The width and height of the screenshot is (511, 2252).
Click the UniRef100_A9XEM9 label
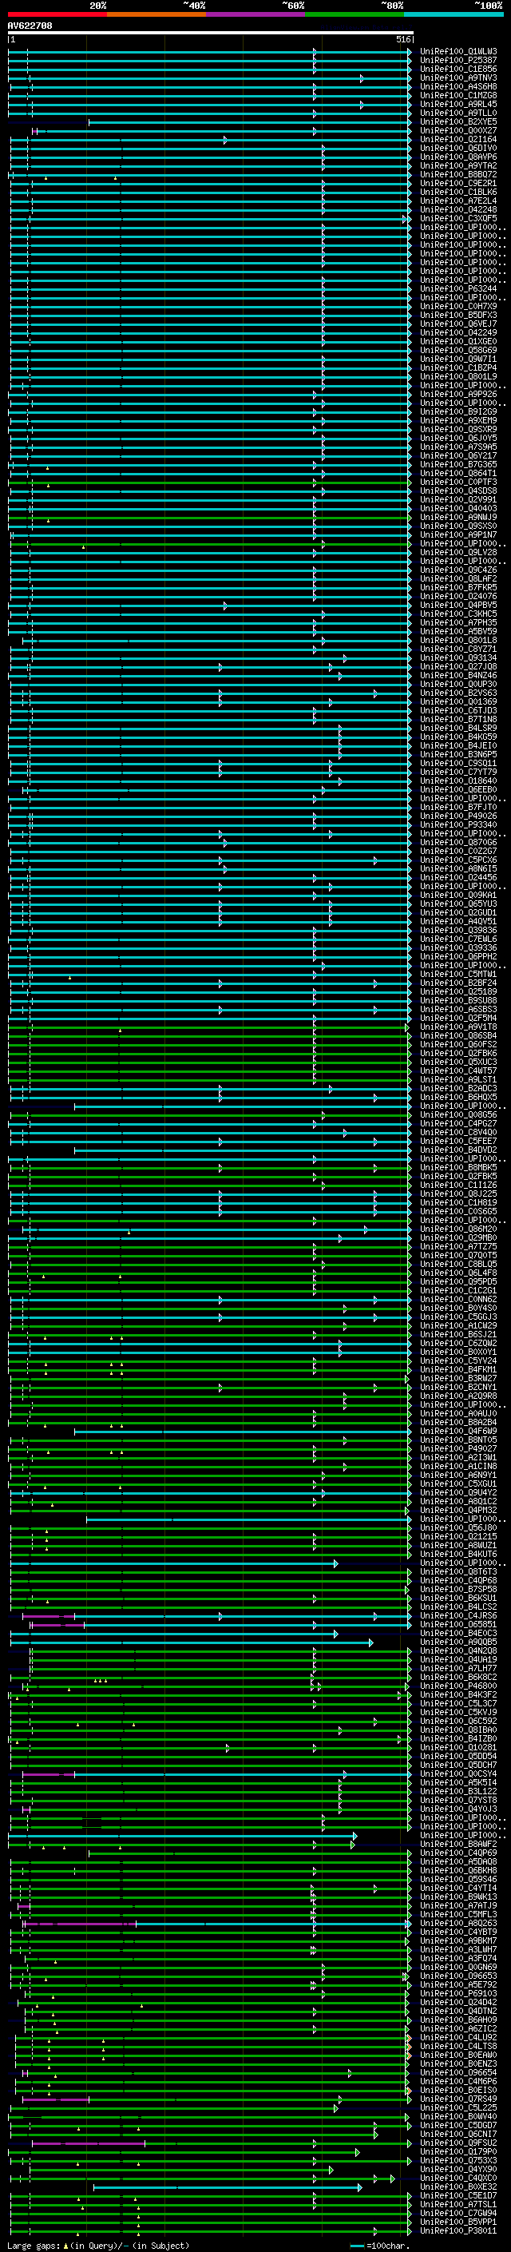click(458, 419)
